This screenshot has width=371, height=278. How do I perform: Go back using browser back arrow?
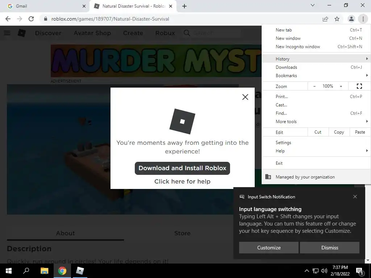coord(8,19)
